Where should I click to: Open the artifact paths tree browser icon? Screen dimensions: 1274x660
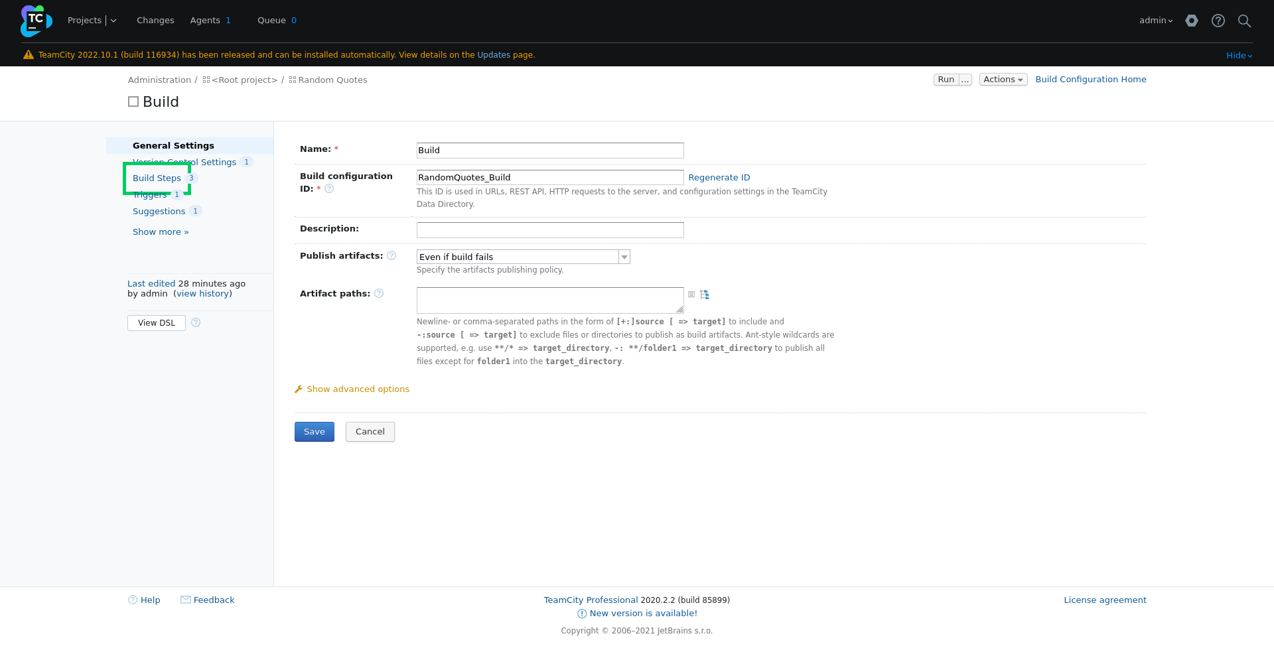705,295
